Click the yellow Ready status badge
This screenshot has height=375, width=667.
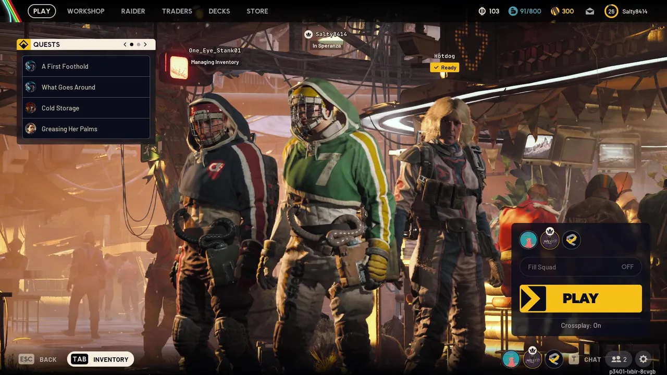(x=444, y=68)
